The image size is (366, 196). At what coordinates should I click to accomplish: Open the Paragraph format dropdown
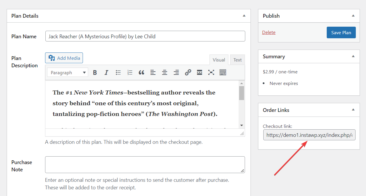[67, 72]
